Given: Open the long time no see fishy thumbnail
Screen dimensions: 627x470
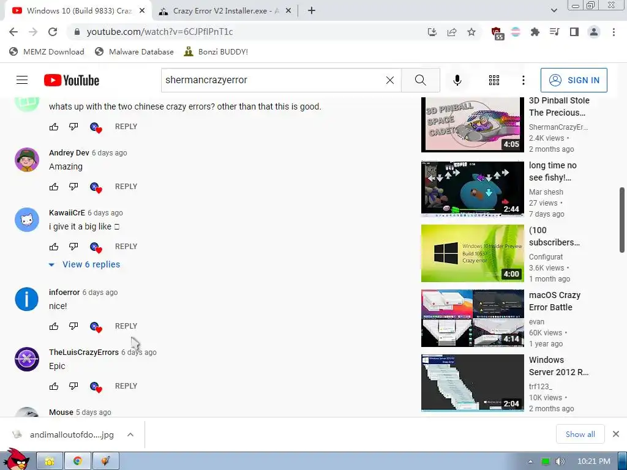Looking at the screenshot, I should pos(472,188).
